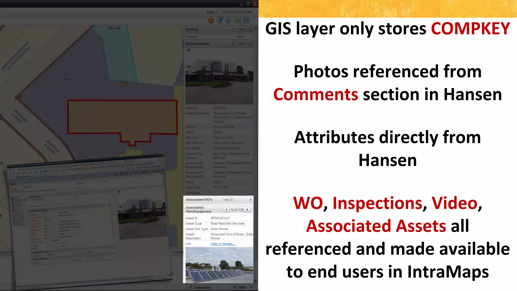
Task: Go to previous Building Details record
Action: point(233,43)
